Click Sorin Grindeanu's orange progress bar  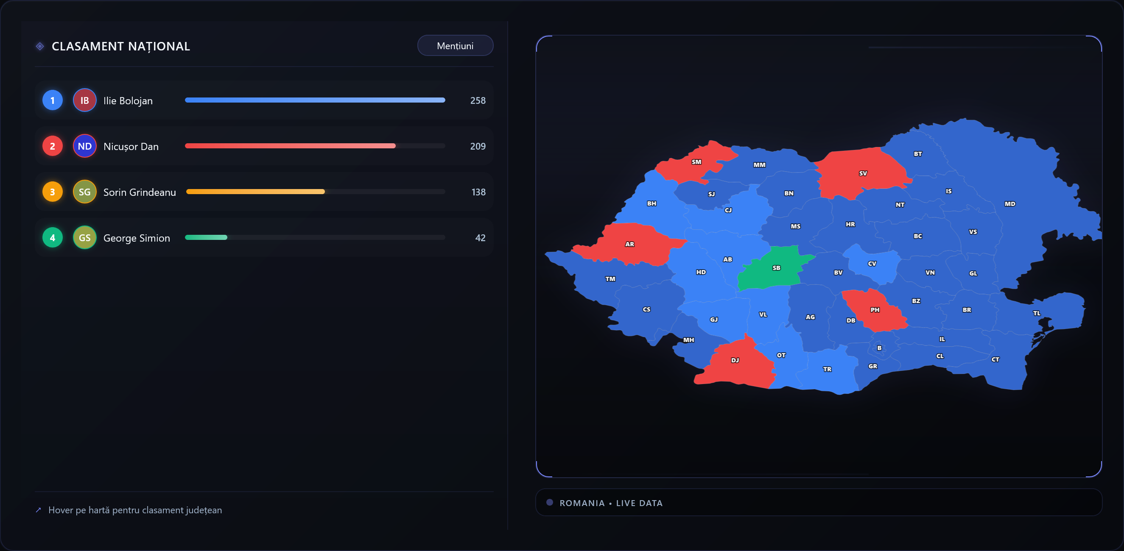(255, 192)
